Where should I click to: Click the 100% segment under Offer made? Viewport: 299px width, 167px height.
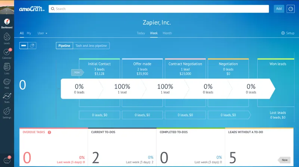pos(122,89)
